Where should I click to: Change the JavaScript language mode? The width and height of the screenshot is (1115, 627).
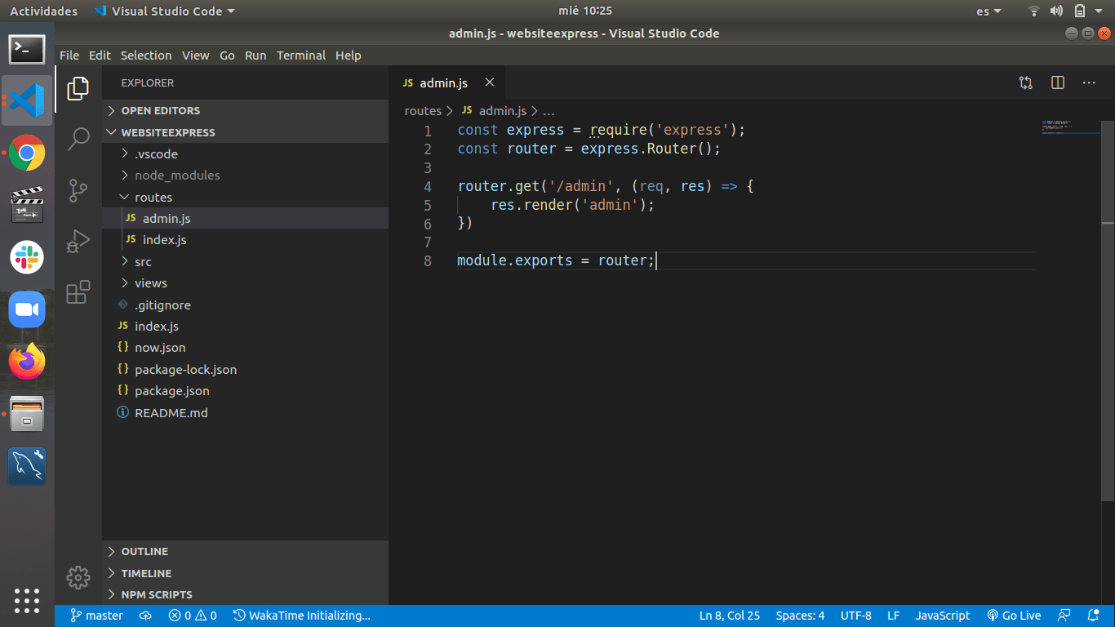943,616
